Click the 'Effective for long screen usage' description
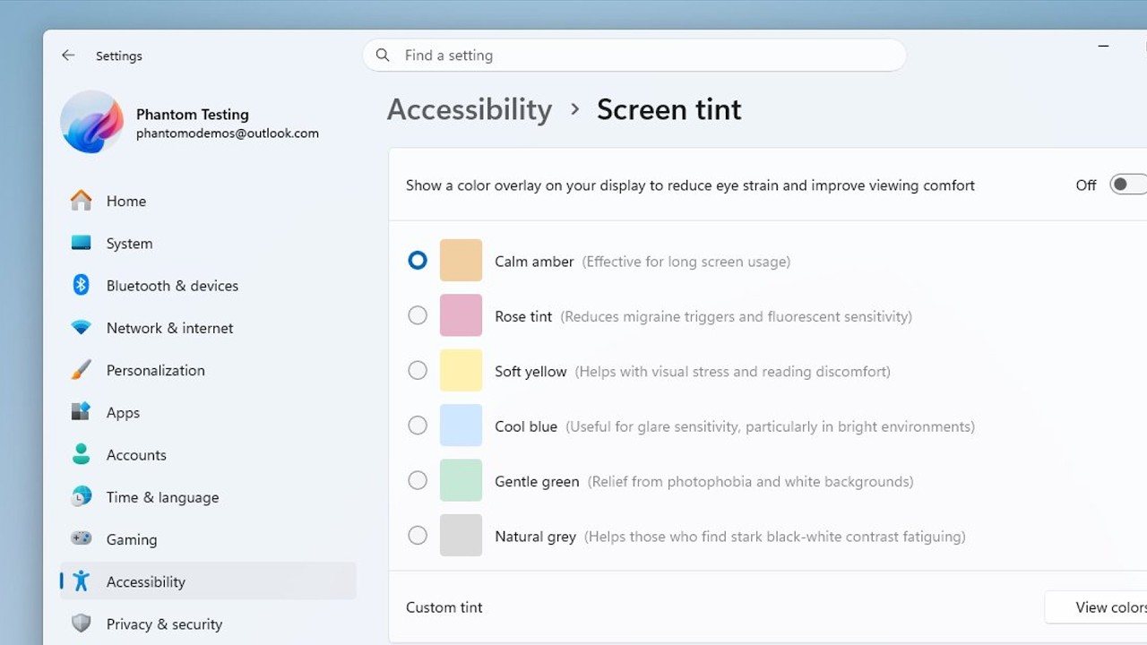Viewport: 1147px width, 645px height. 686,262
